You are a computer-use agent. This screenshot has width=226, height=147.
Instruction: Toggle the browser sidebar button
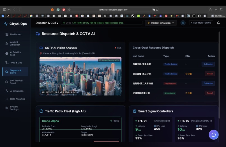coord(4,10)
